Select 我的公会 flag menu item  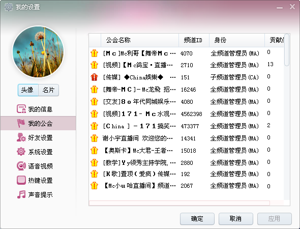(x=38, y=123)
